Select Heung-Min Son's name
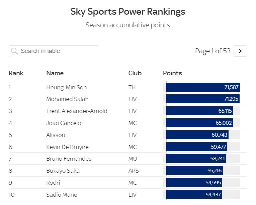 66,87
